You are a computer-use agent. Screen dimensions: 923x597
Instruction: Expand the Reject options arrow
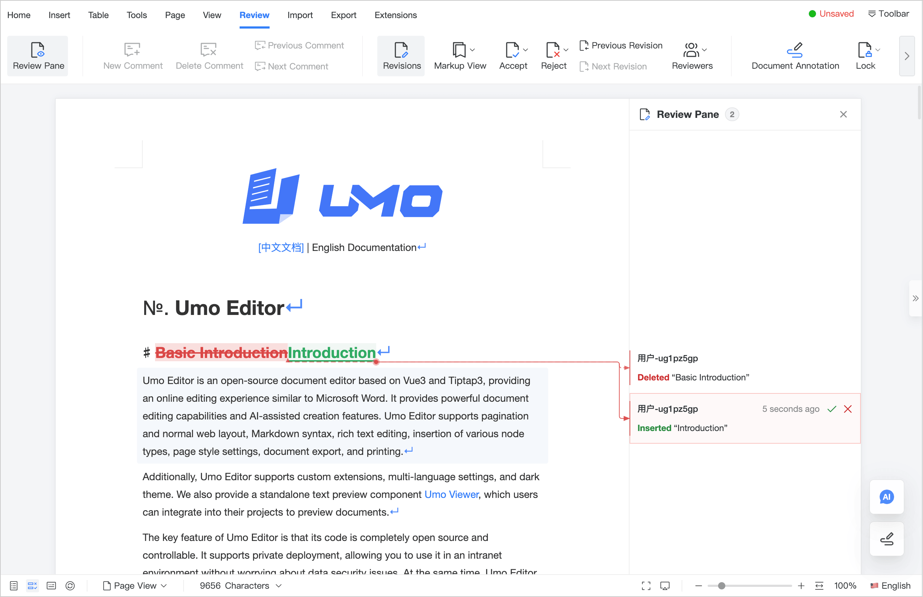click(566, 50)
